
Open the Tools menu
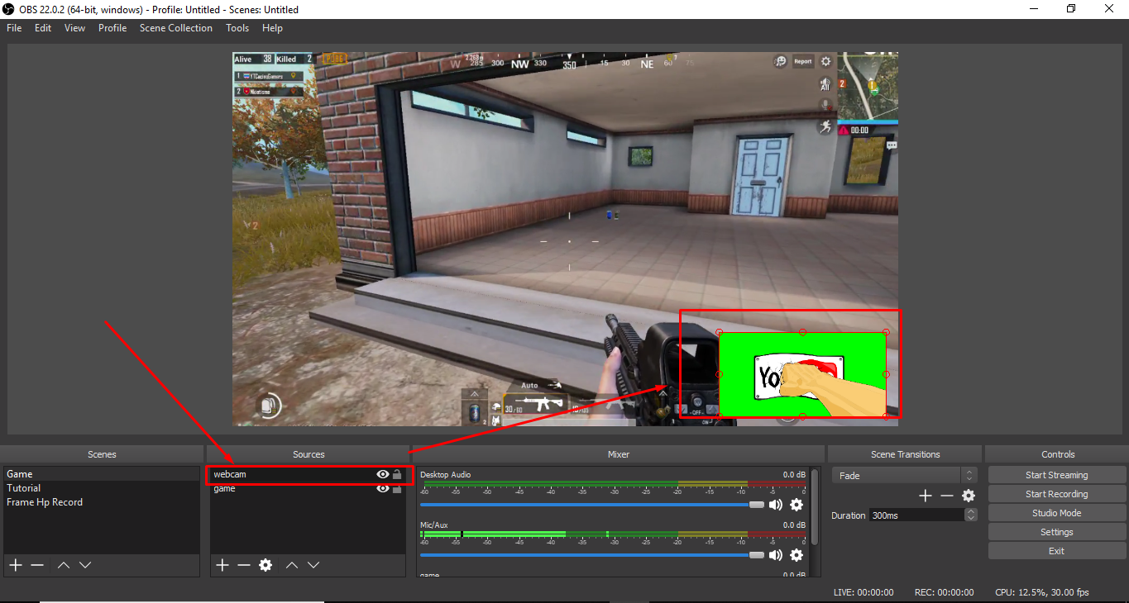tap(237, 27)
